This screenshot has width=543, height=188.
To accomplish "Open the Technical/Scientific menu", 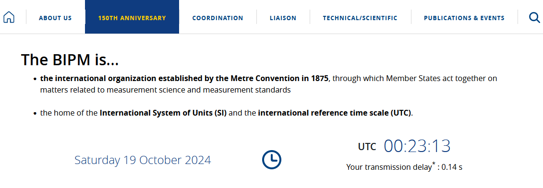I will coord(360,18).
